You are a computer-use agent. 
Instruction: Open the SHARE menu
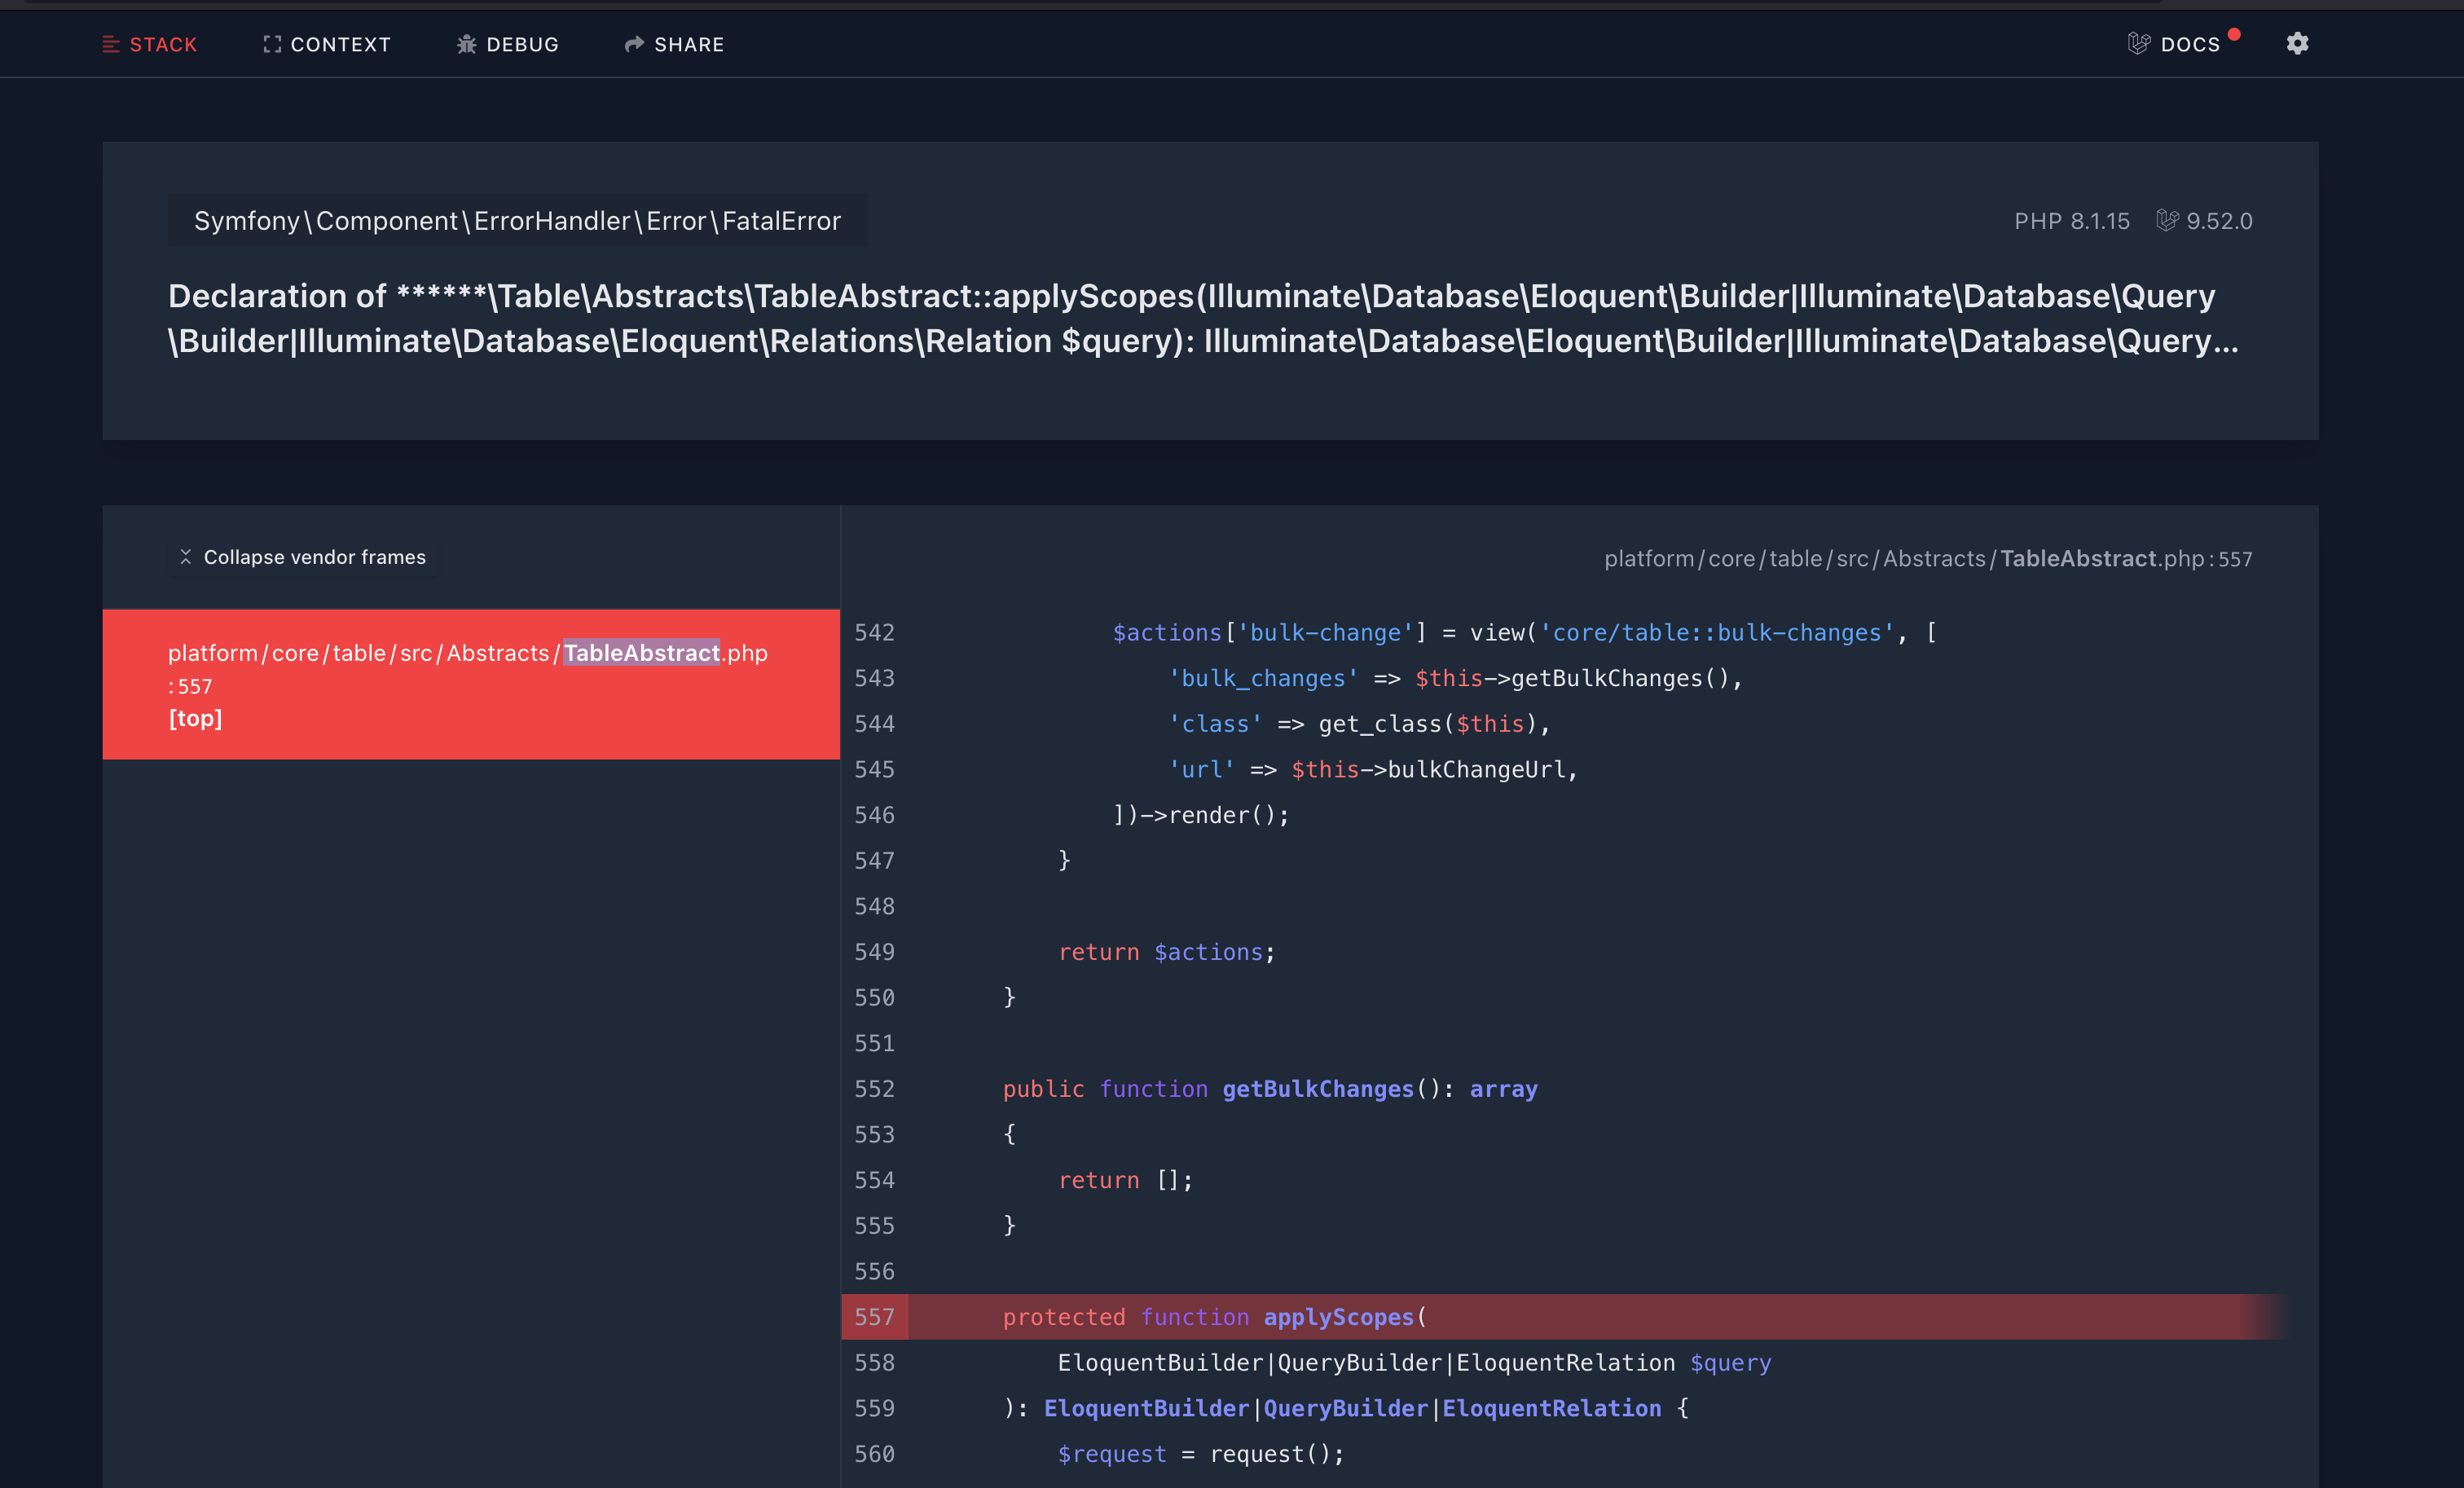(689, 44)
